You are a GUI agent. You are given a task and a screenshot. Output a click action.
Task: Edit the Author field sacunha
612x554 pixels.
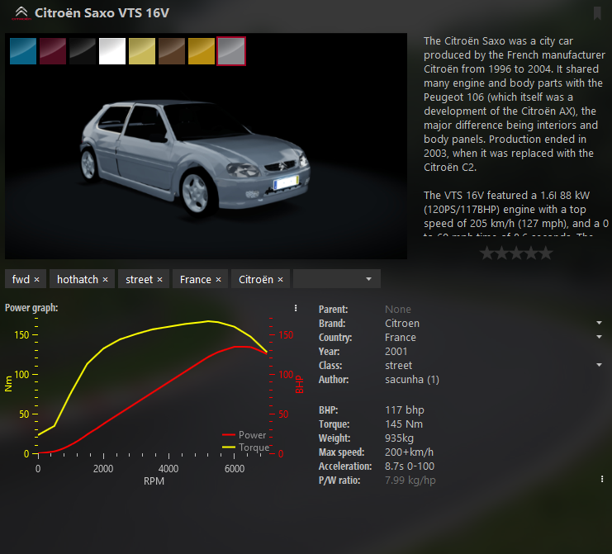(x=412, y=380)
